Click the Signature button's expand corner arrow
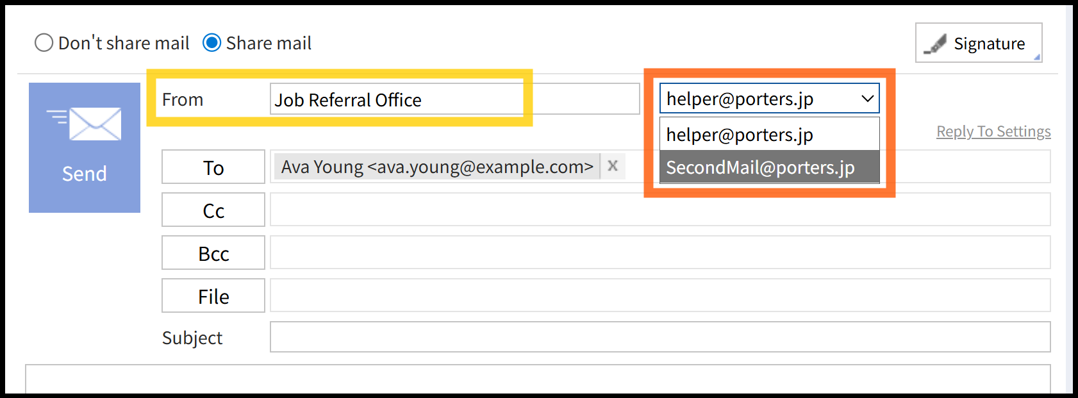 click(x=1036, y=57)
